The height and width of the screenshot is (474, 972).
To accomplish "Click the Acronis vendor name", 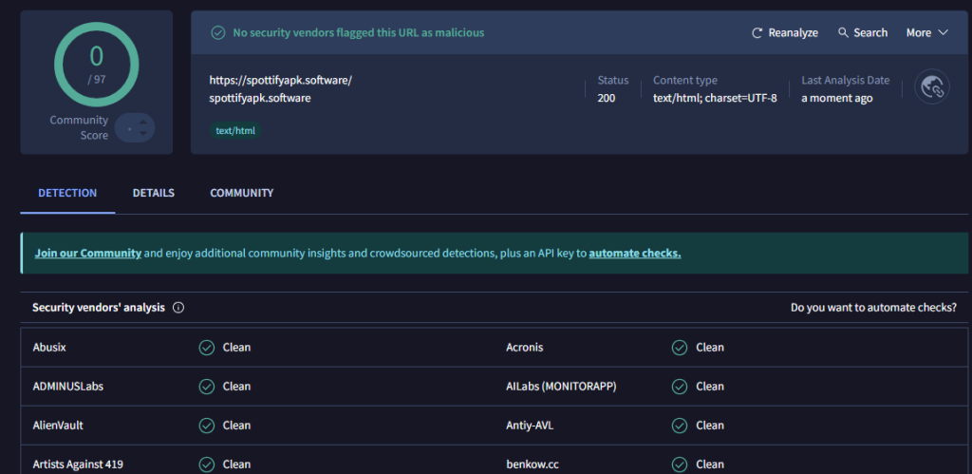I will click(524, 348).
